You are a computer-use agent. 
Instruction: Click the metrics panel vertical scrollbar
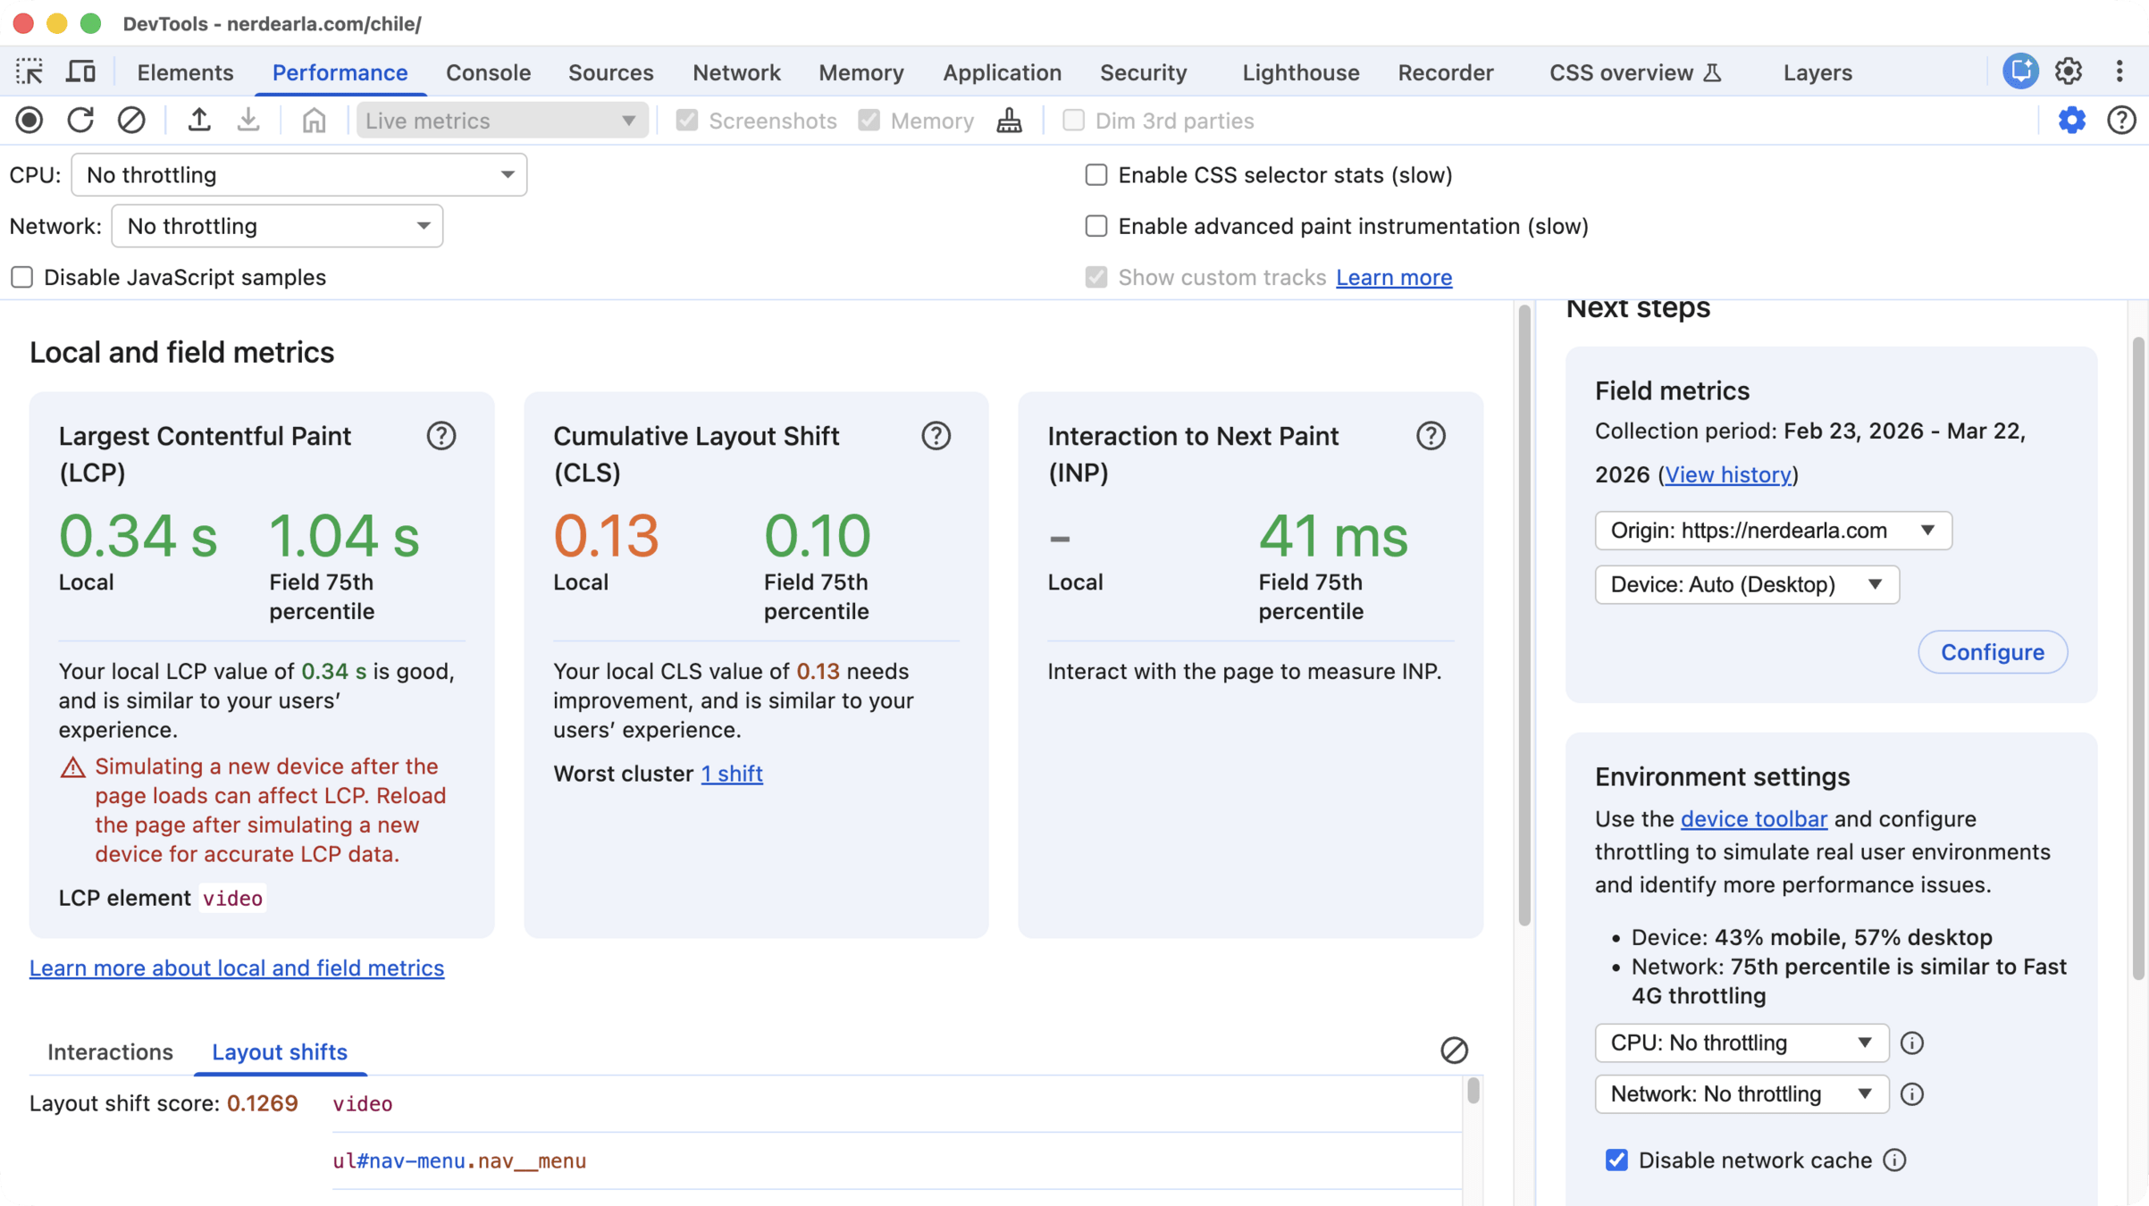1524,616
